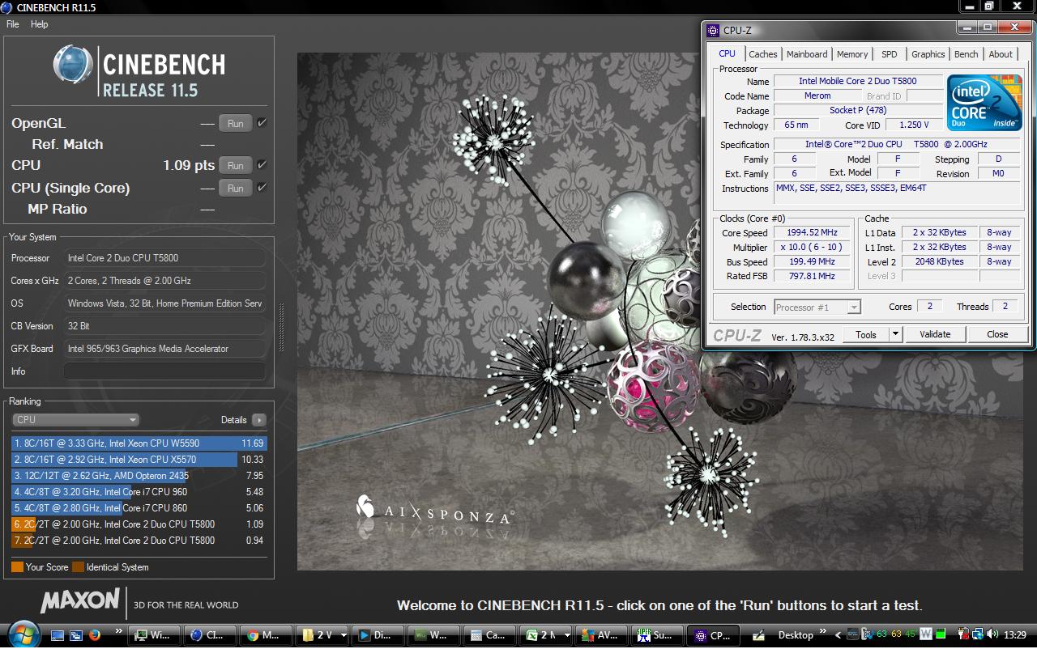1037x649 pixels.
Task: Click the Info input field
Action: coord(164,371)
